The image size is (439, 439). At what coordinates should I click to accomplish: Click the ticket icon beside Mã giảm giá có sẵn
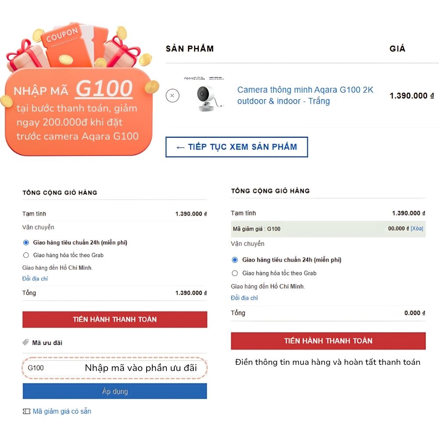pos(26,411)
